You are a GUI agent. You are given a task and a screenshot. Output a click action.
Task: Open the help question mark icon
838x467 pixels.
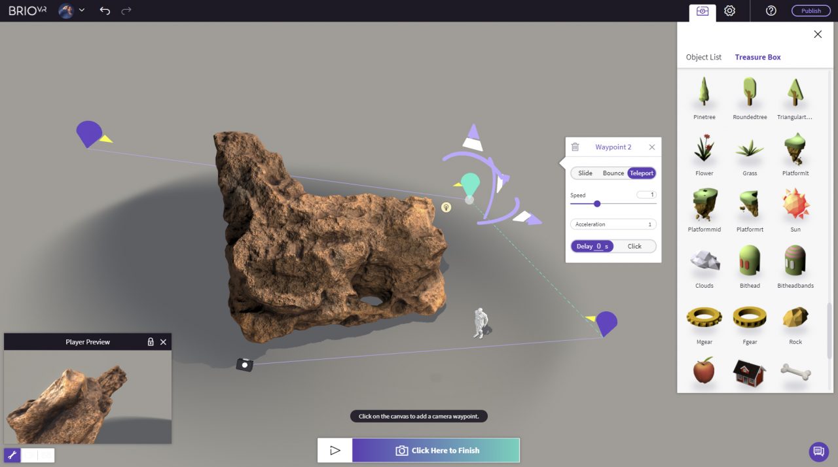tap(771, 10)
